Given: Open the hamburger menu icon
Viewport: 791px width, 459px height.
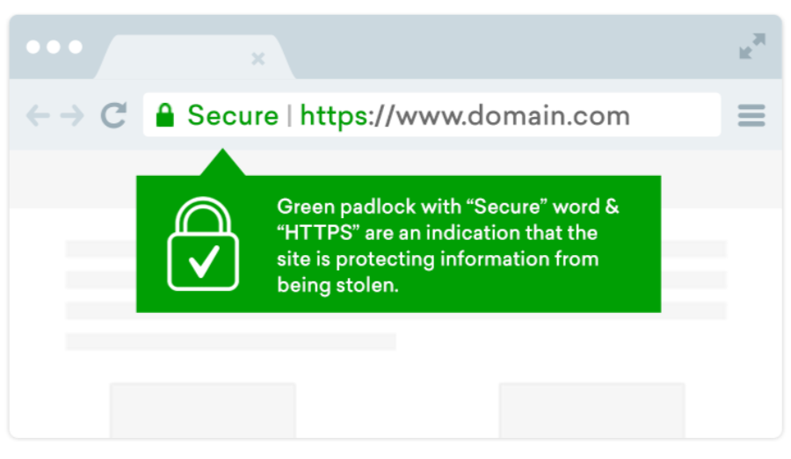Looking at the screenshot, I should click(x=751, y=115).
